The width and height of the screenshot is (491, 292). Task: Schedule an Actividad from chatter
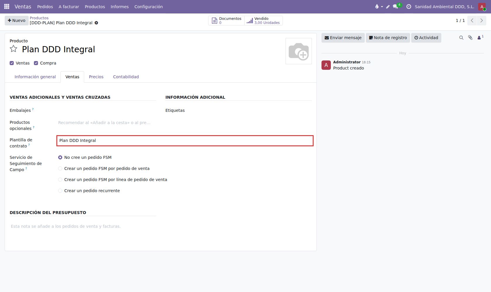click(x=426, y=38)
